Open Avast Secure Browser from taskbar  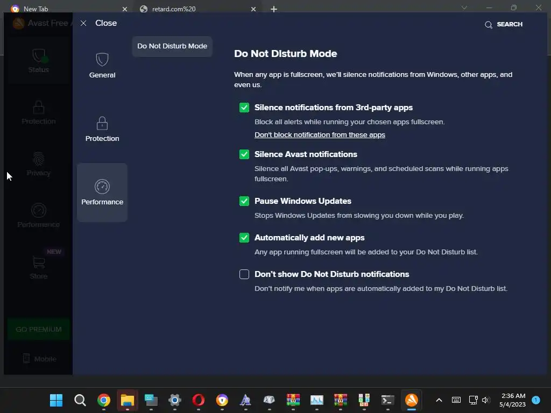pyautogui.click(x=222, y=400)
